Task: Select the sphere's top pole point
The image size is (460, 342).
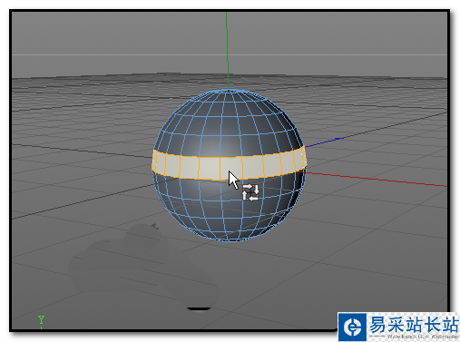Action: click(228, 90)
